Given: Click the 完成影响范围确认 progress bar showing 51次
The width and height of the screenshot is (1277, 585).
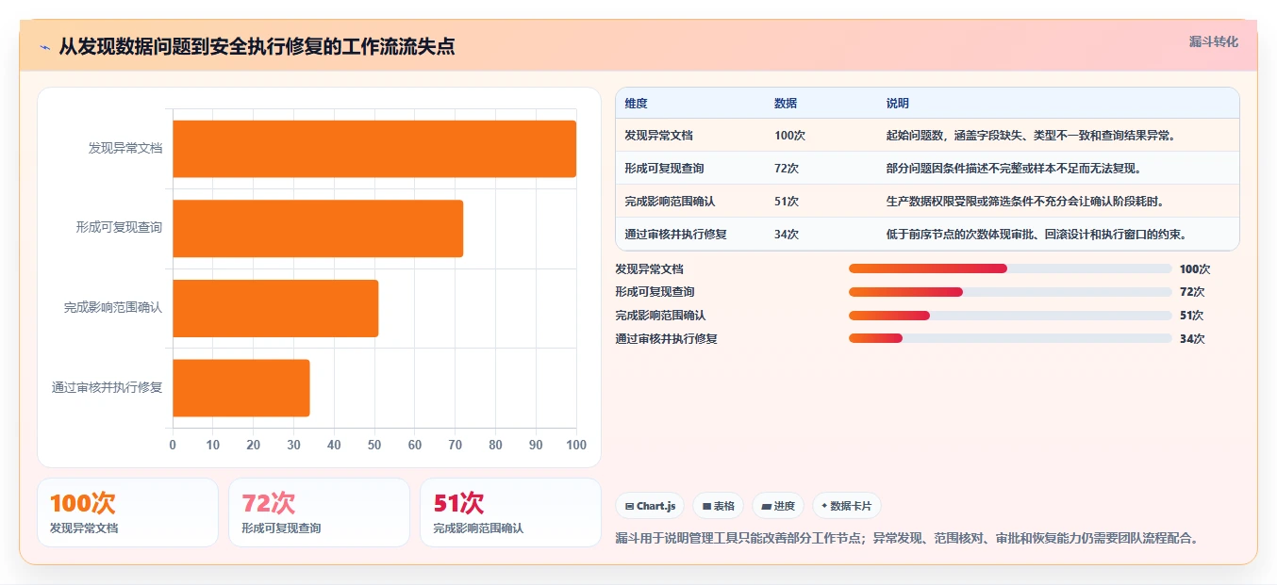Looking at the screenshot, I should pyautogui.click(x=1010, y=316).
